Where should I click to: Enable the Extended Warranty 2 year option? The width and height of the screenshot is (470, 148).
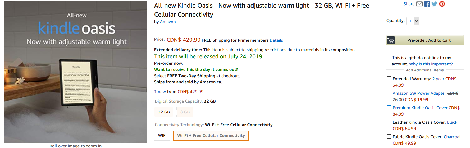click(389, 78)
